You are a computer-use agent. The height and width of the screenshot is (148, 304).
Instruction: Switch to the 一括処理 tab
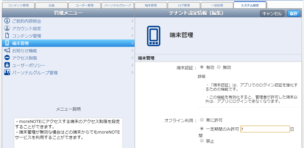tap(217, 5)
